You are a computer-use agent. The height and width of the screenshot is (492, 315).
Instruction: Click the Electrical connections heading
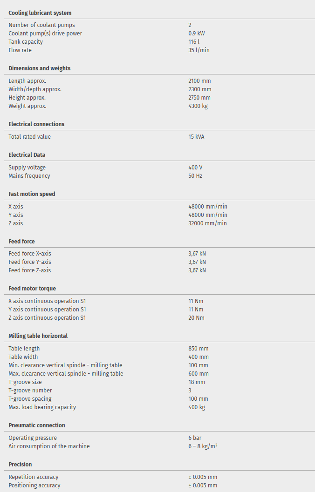pyautogui.click(x=36, y=124)
